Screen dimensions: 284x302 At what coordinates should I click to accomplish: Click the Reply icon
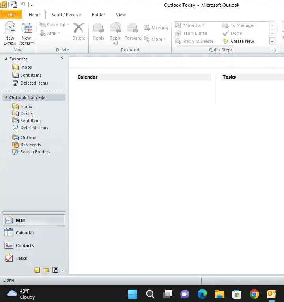(99, 28)
